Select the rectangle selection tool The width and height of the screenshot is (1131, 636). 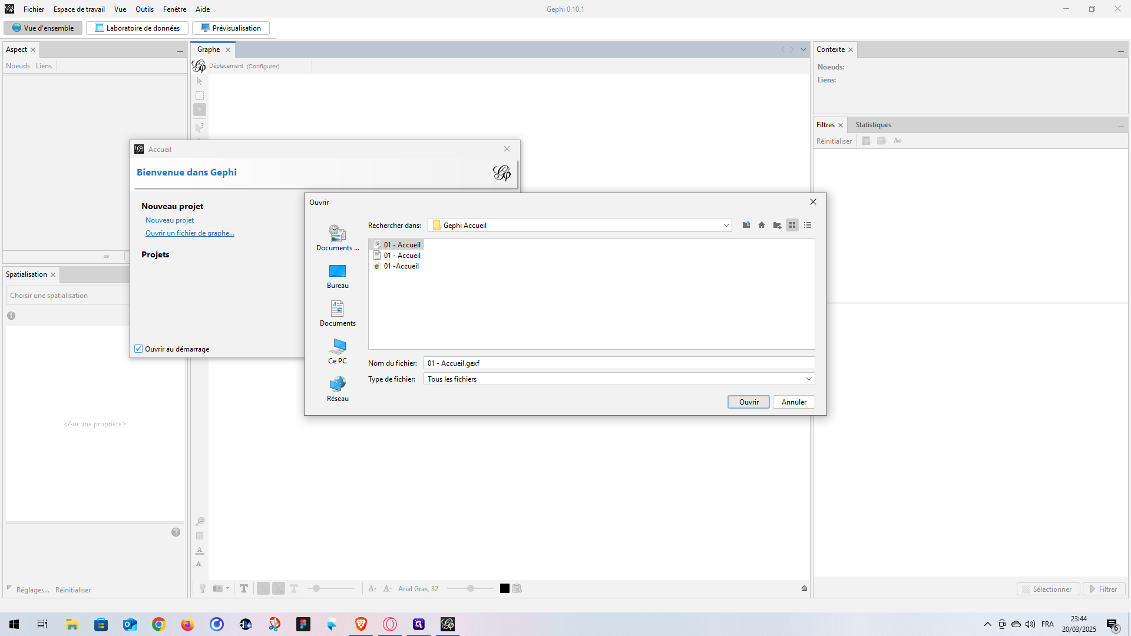pos(200,95)
